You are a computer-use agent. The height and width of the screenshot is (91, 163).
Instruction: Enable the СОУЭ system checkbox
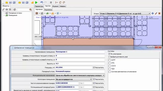coord(110,66)
